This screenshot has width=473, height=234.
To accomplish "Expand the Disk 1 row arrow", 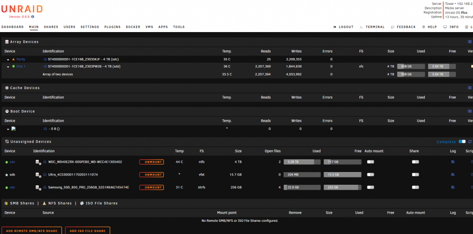I will click(x=8, y=67).
